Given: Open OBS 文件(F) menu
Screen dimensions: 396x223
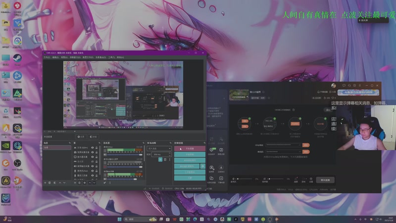Looking at the screenshot, I should coord(47,57).
